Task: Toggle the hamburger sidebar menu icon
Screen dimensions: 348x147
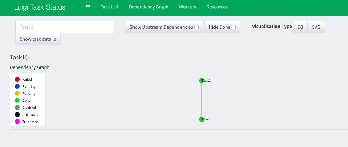Action: pos(88,7)
